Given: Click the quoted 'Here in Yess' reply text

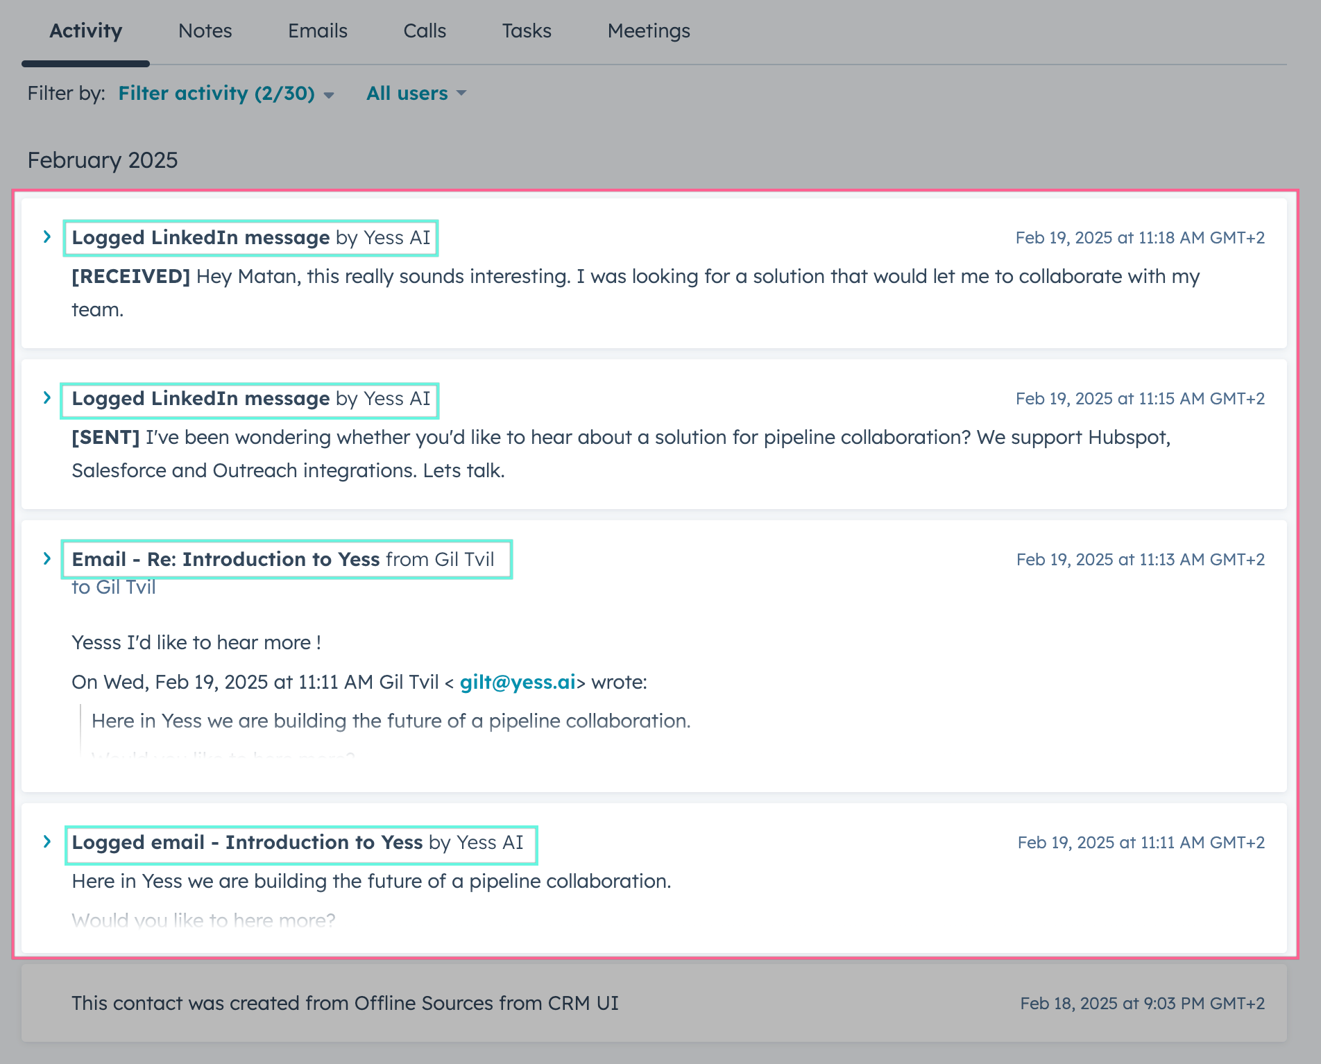Looking at the screenshot, I should 391,721.
